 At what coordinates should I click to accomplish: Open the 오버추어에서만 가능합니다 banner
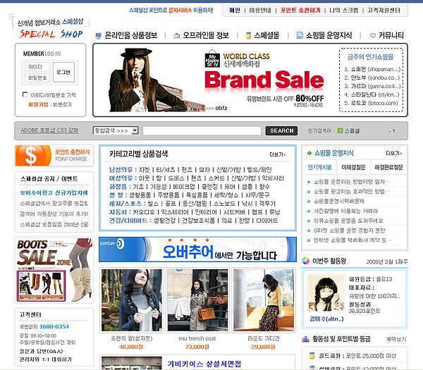pos(197,249)
